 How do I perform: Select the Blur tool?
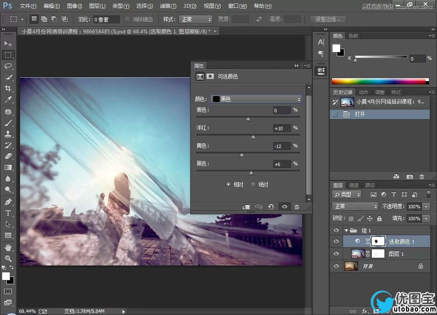8,178
